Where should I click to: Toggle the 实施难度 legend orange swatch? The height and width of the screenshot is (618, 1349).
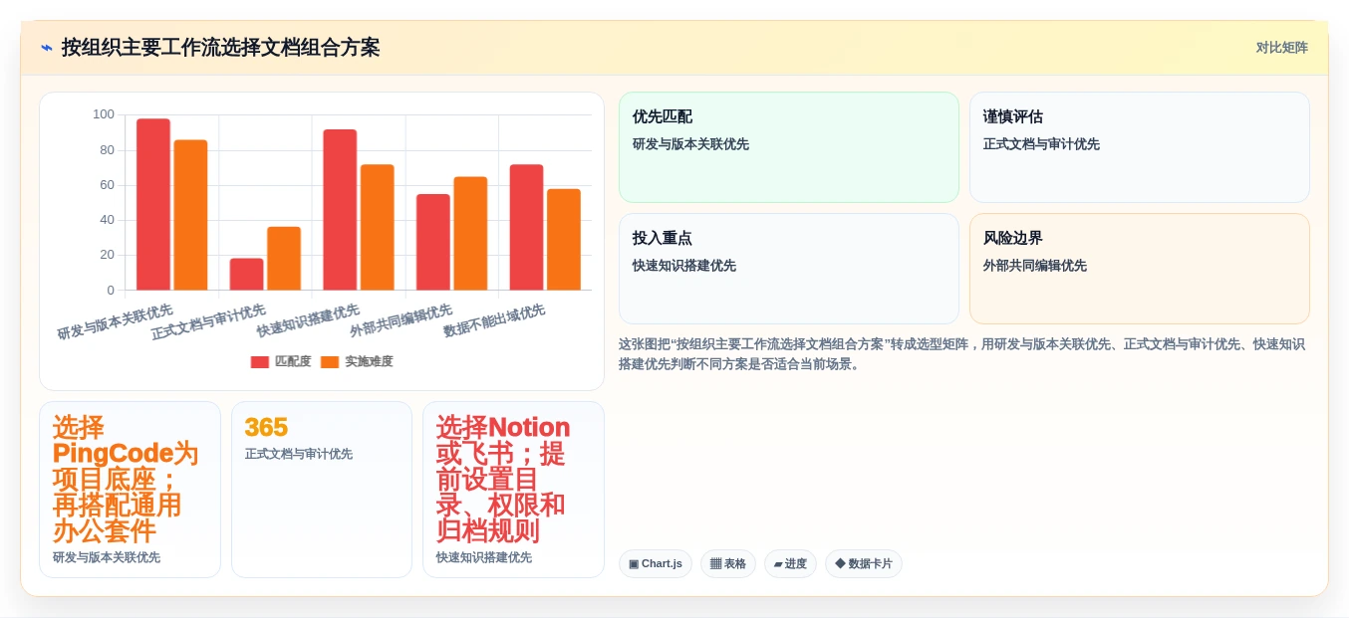(x=330, y=362)
